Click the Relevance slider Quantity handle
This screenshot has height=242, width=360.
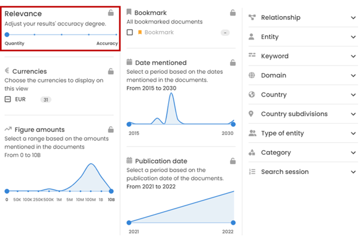tap(7, 35)
